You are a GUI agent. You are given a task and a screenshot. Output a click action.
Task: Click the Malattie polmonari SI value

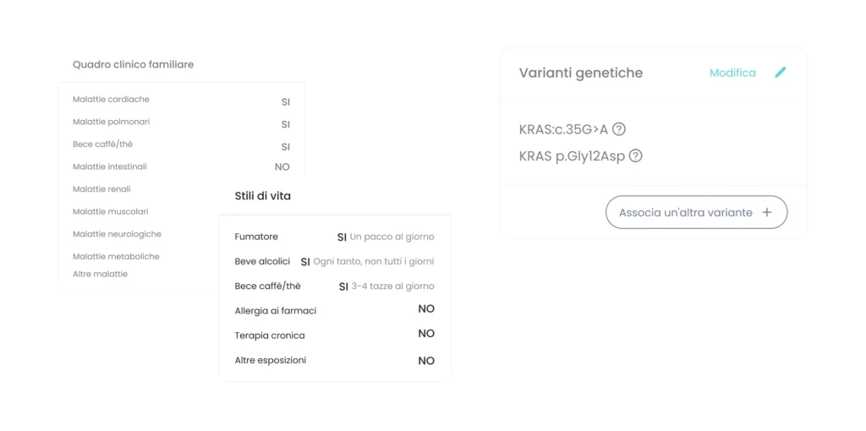tap(286, 125)
